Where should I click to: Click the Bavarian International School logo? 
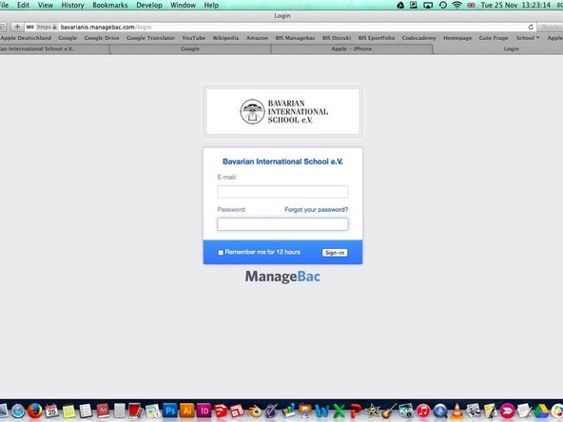click(x=282, y=111)
